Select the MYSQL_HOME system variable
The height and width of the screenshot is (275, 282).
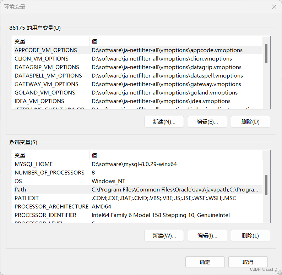[x=138, y=164]
